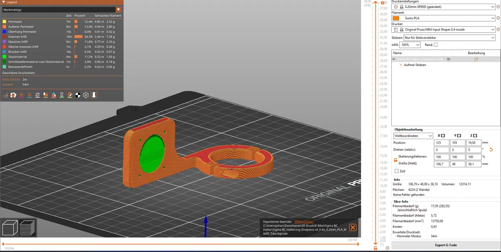Click the 'Massives Infill' legend row

(x=61, y=42)
